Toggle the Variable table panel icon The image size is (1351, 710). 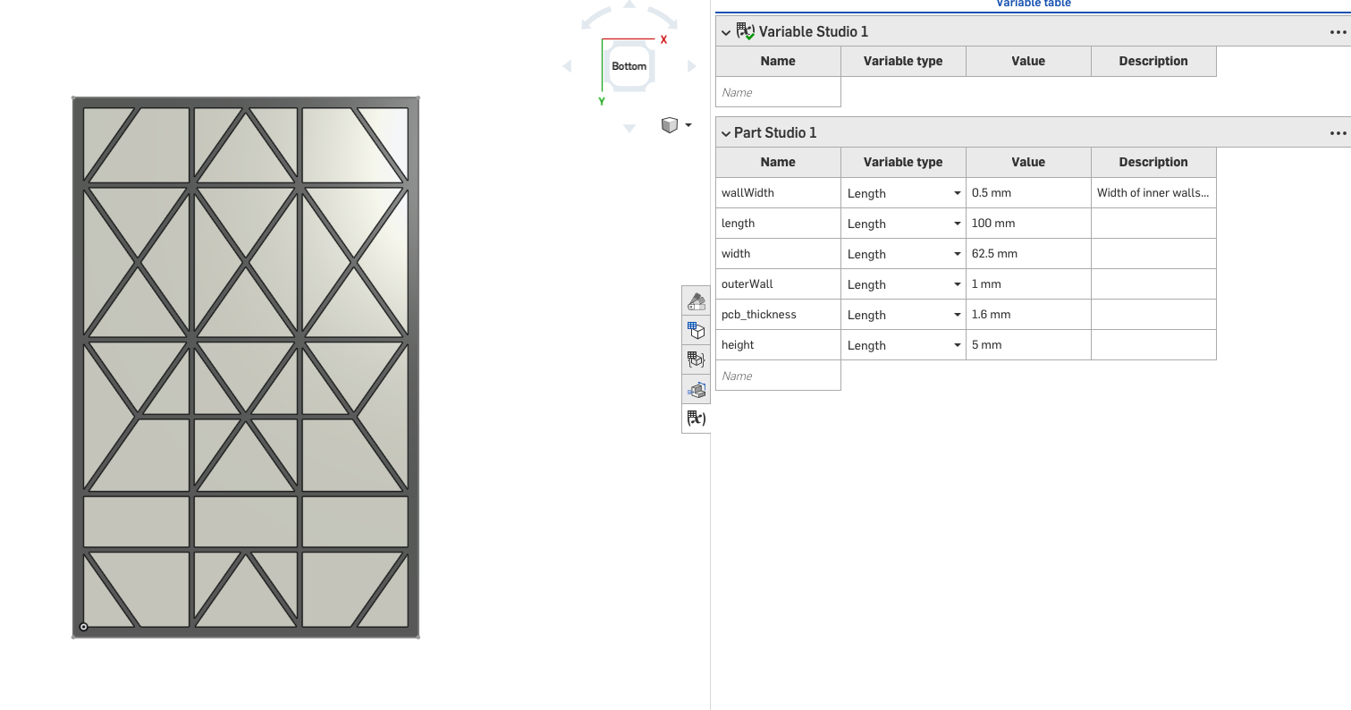click(697, 418)
